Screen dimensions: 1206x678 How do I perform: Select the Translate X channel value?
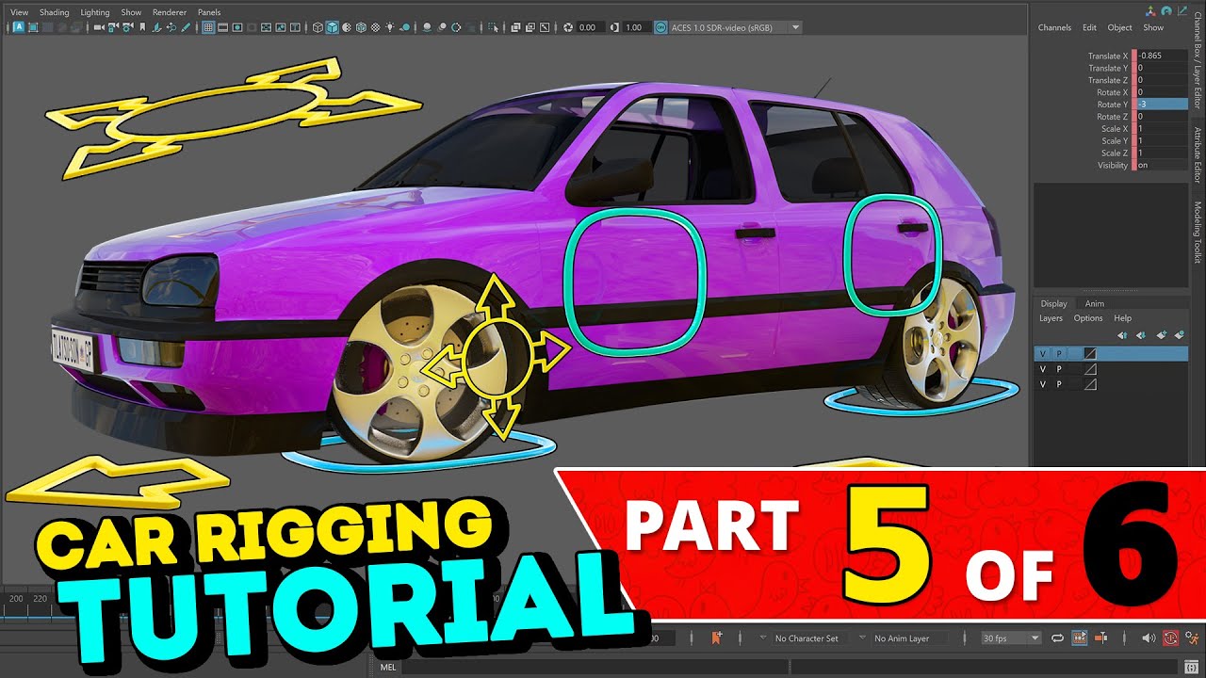coord(1162,56)
